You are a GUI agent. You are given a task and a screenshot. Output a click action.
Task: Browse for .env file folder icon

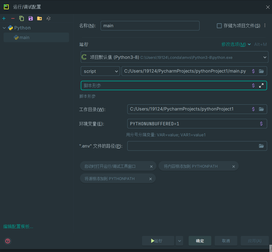261,146
